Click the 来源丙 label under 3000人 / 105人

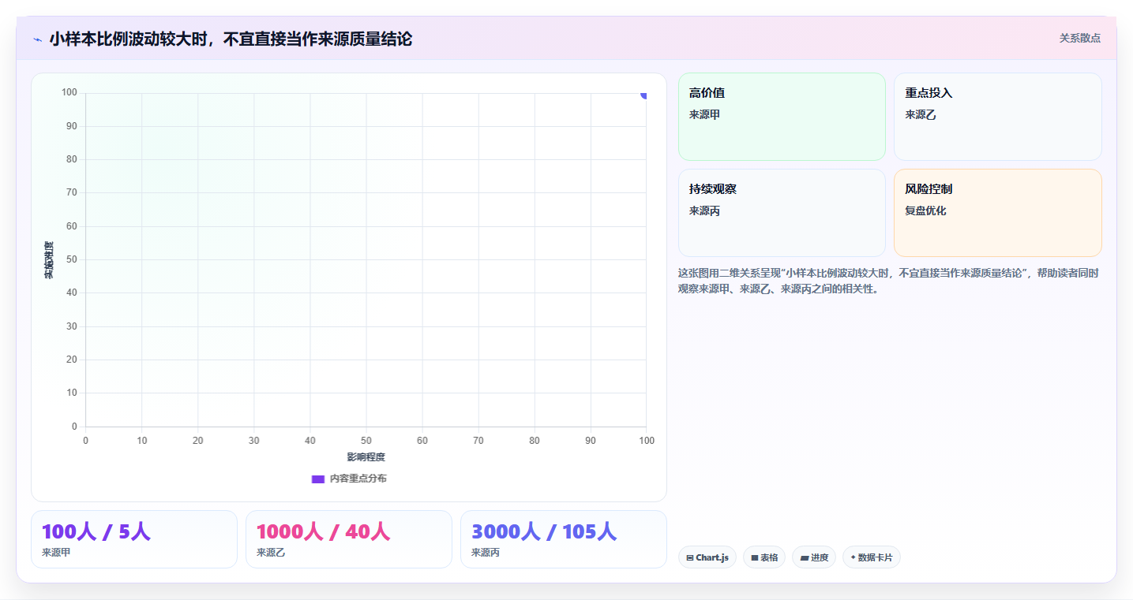pyautogui.click(x=485, y=552)
